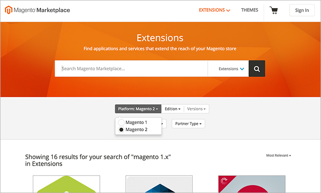Click the Magento Marketplace logo
This screenshot has height=193, width=321.
pos(37,10)
